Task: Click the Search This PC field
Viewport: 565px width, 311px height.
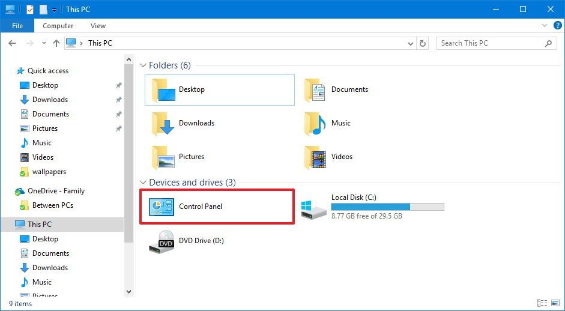Action: 496,44
